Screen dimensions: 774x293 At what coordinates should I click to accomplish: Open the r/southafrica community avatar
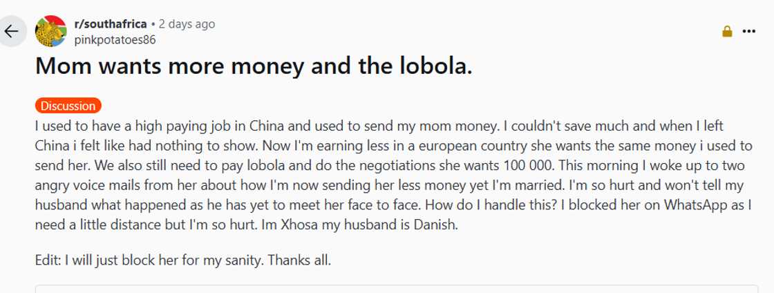[51, 32]
